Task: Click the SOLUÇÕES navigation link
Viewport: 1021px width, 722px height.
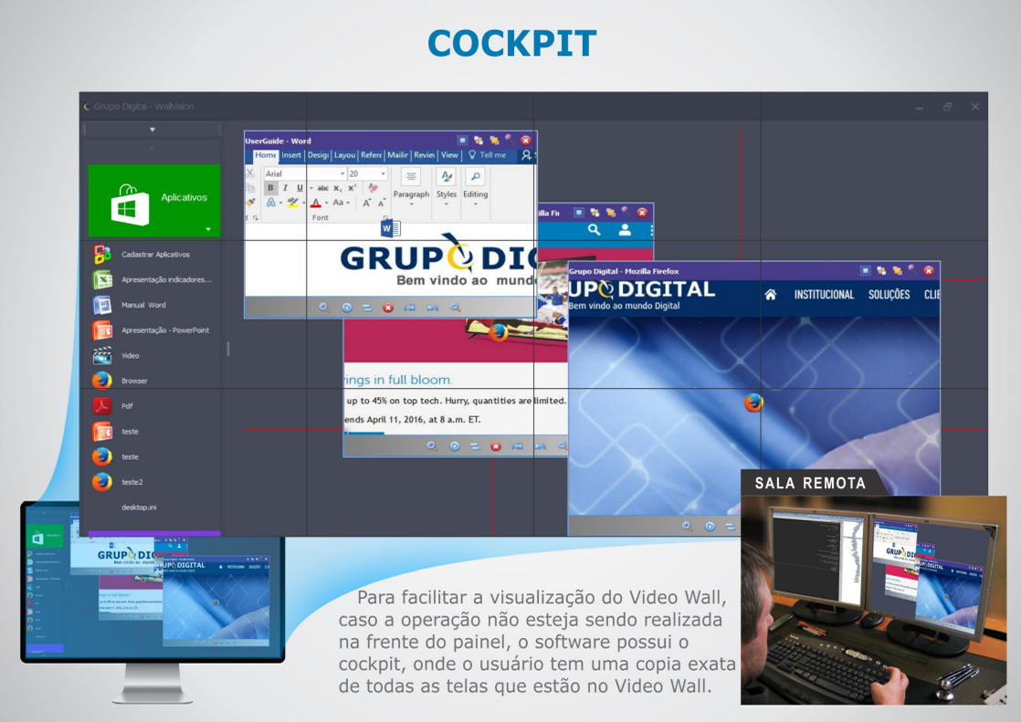Action: tap(889, 295)
